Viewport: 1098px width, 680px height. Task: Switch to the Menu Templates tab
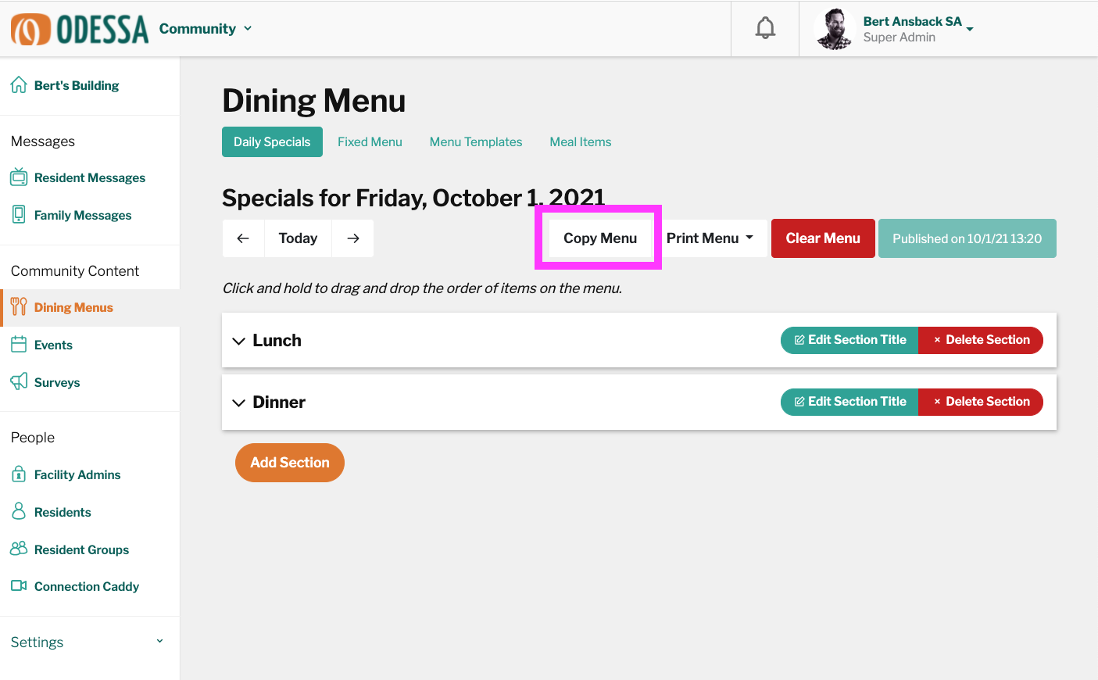pos(476,142)
